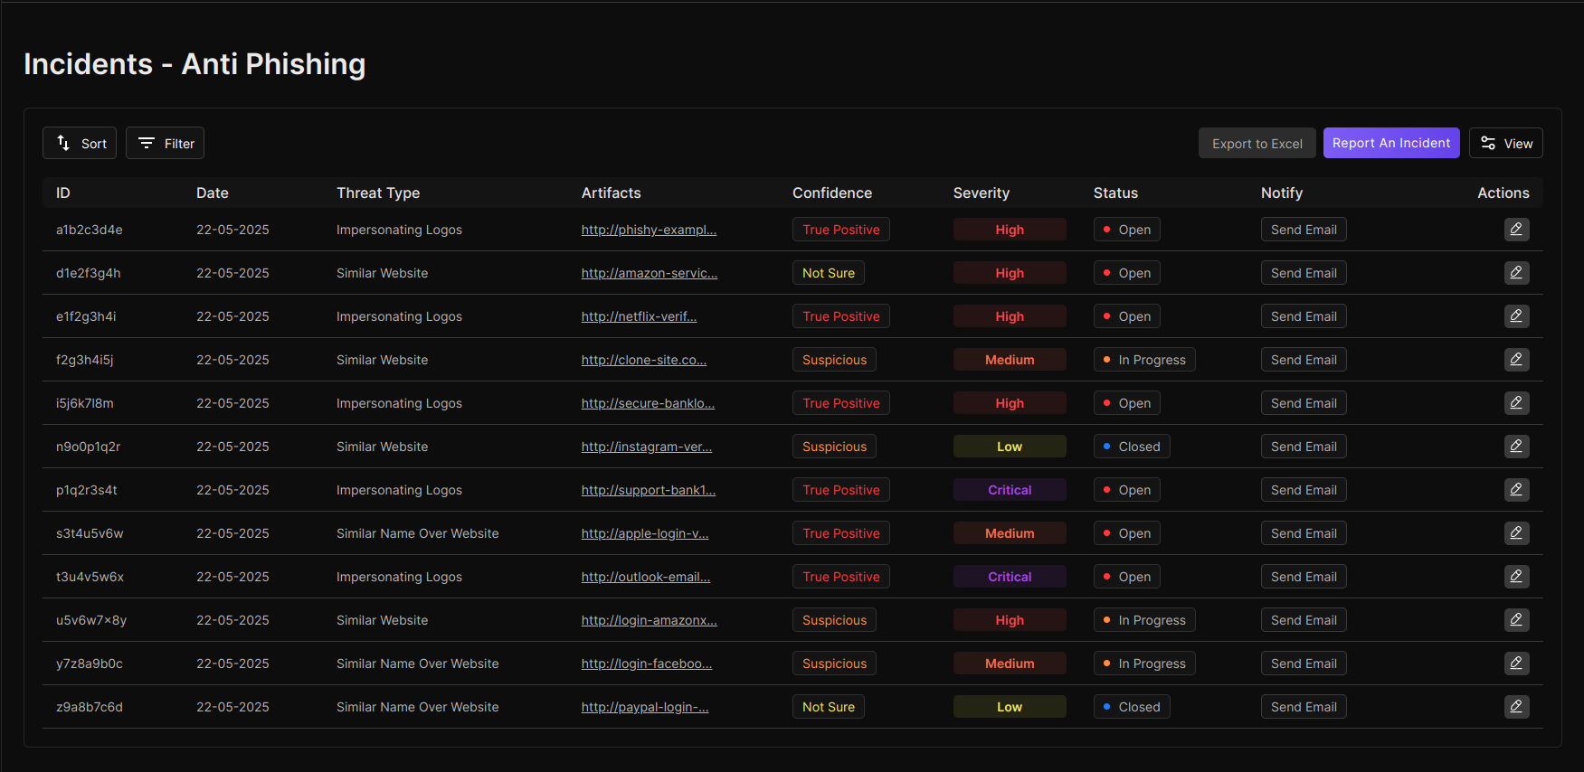
Task: Click the Confidence column header
Action: 832,193
